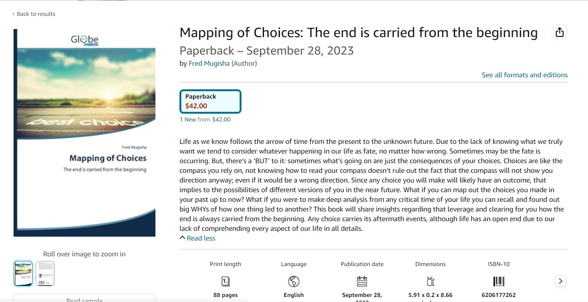Click the book title heading

coord(359,33)
